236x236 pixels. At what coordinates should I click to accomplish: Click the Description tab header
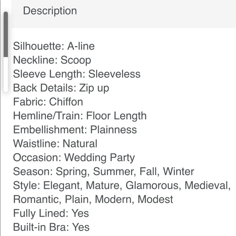tap(50, 11)
